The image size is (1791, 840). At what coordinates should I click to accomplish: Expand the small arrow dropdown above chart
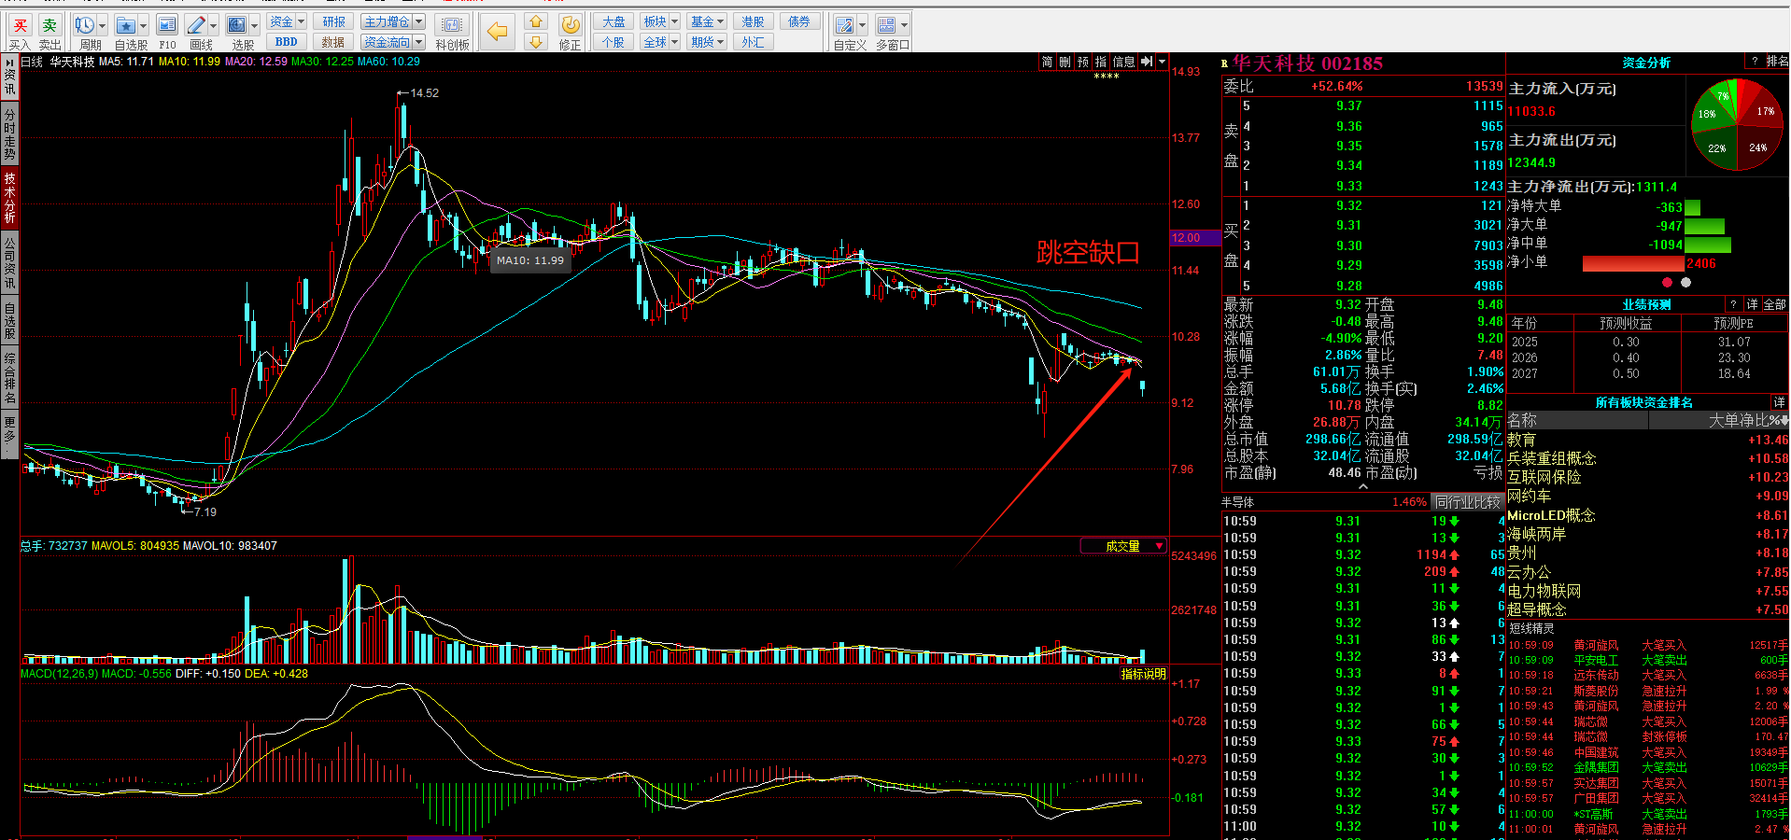tap(1162, 62)
